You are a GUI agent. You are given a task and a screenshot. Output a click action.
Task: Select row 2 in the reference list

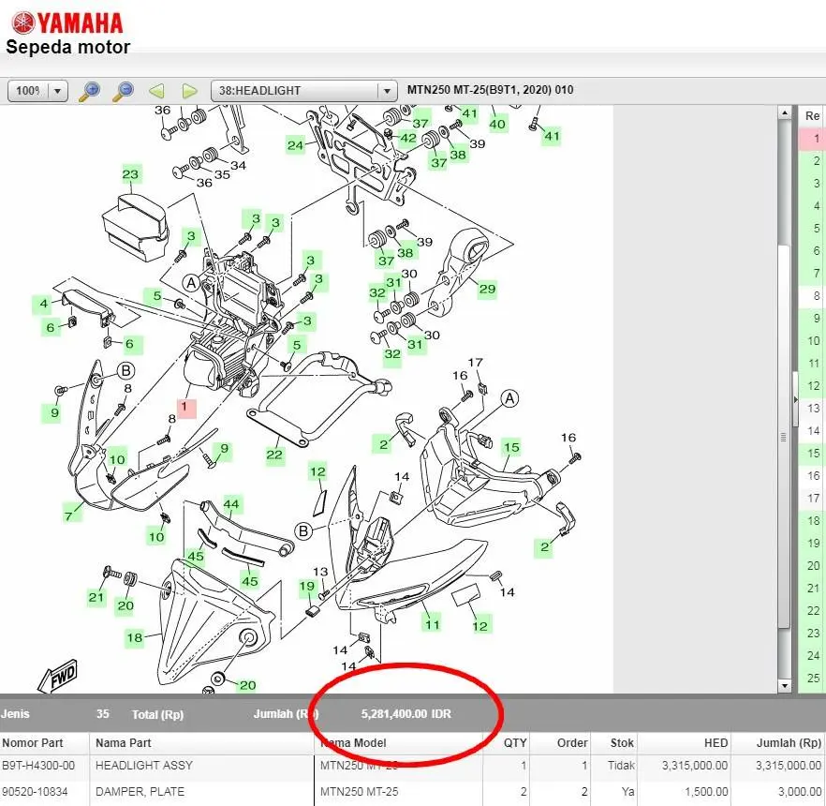tap(812, 161)
